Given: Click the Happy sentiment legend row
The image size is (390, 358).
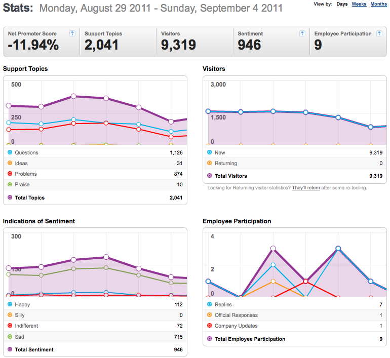Looking at the screenshot, I should click(x=95, y=304).
